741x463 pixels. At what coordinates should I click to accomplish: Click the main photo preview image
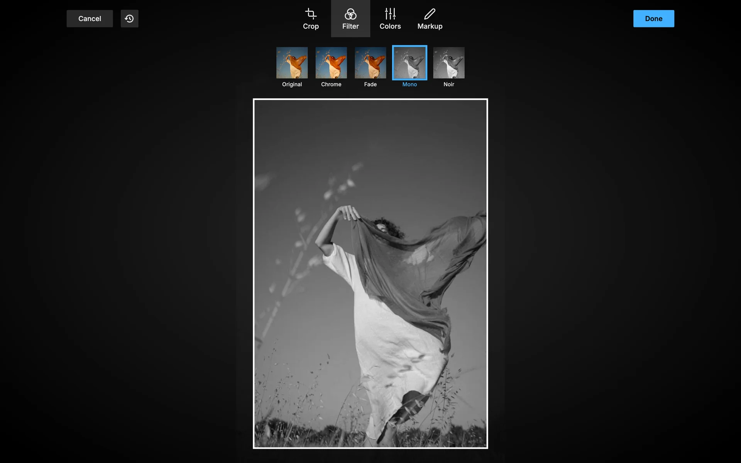pos(370,273)
